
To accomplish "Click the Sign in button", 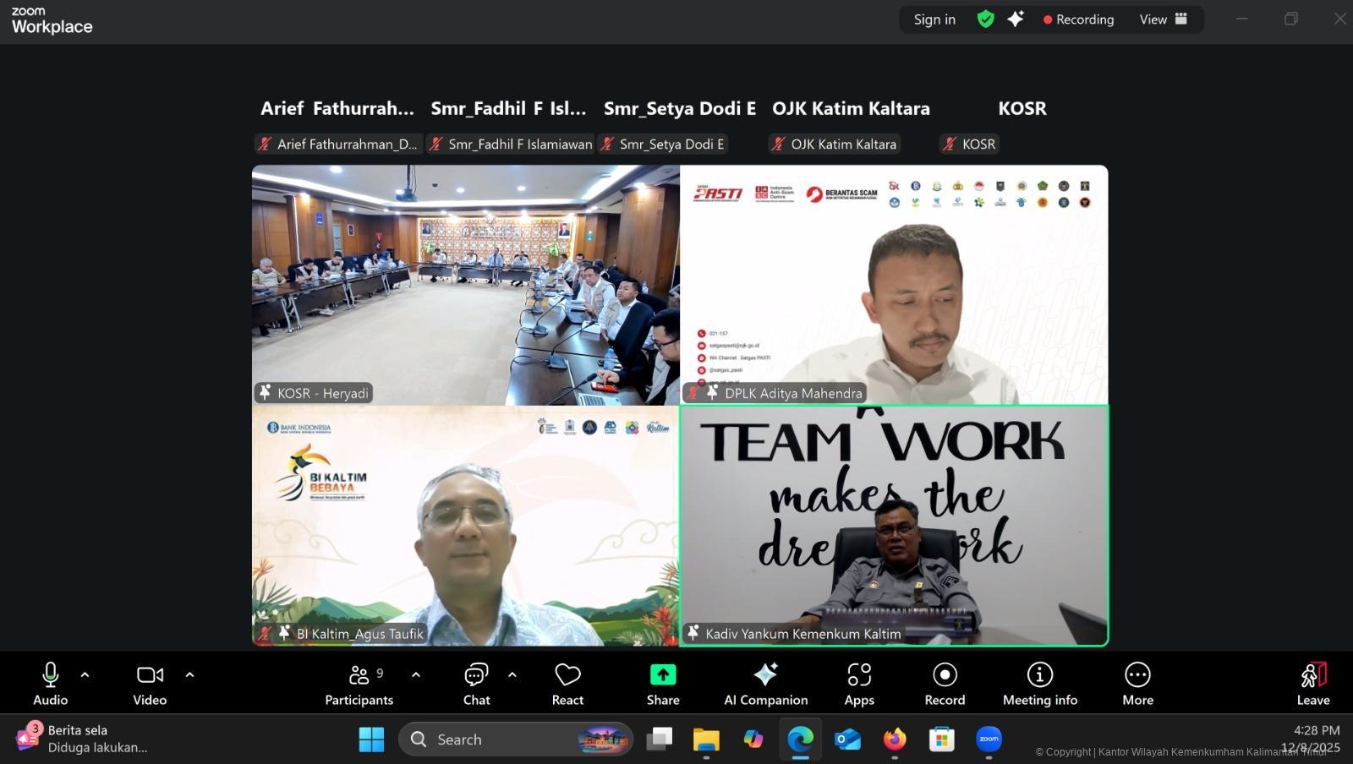I will click(934, 19).
